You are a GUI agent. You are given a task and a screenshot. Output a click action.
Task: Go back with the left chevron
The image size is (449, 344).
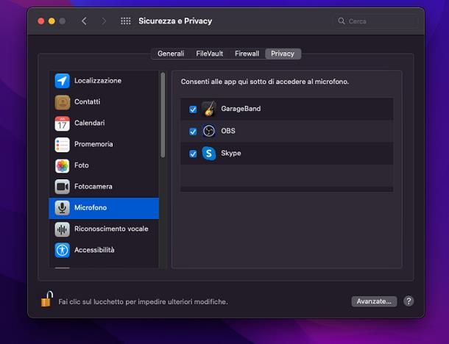(84, 21)
